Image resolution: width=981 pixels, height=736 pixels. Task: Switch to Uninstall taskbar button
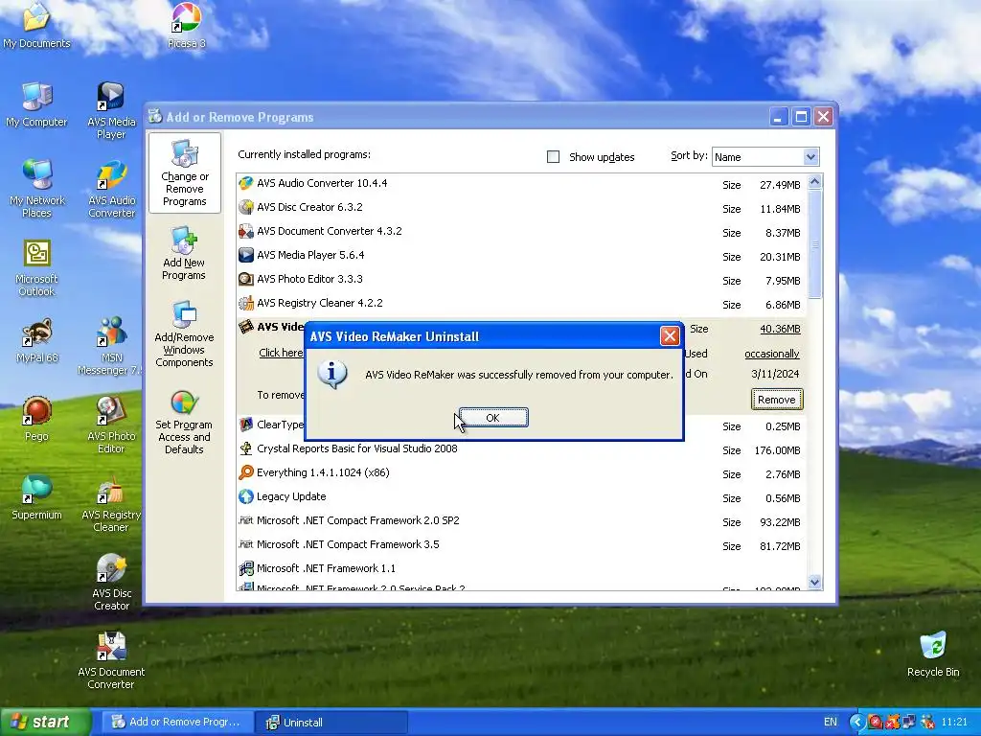pos(331,722)
